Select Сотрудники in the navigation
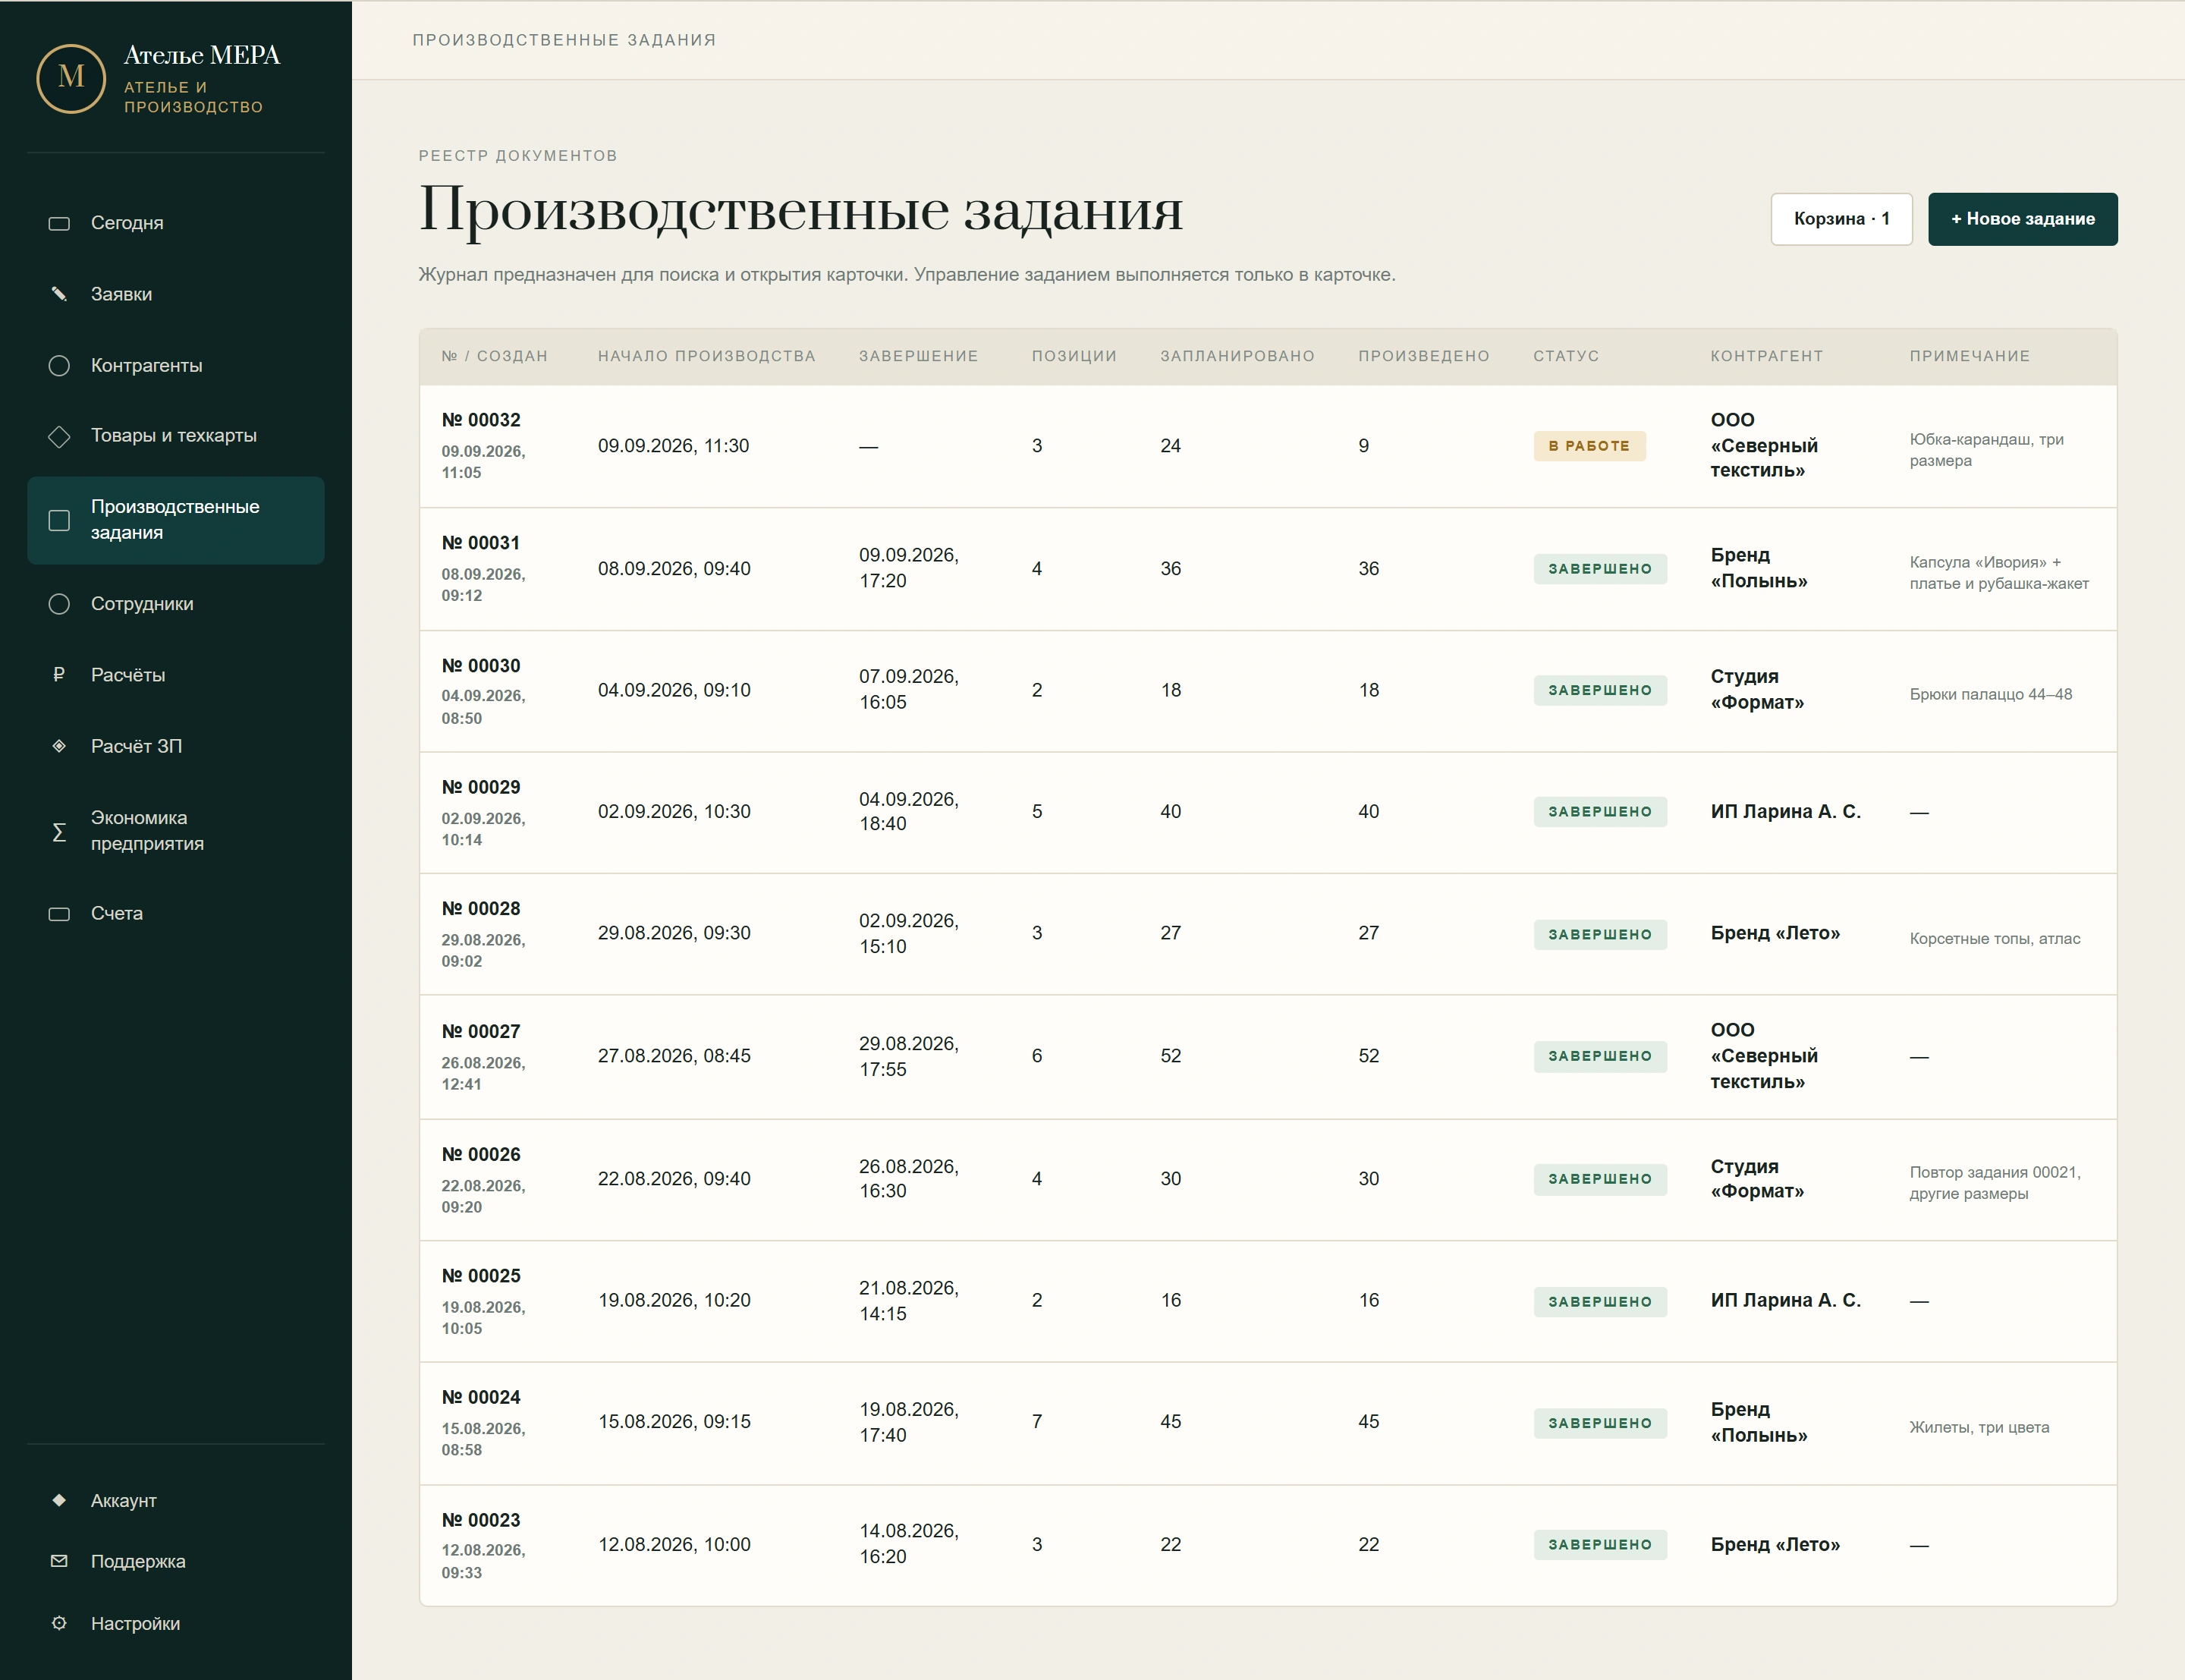Screen dimensions: 2185x1680 click(x=176, y=604)
